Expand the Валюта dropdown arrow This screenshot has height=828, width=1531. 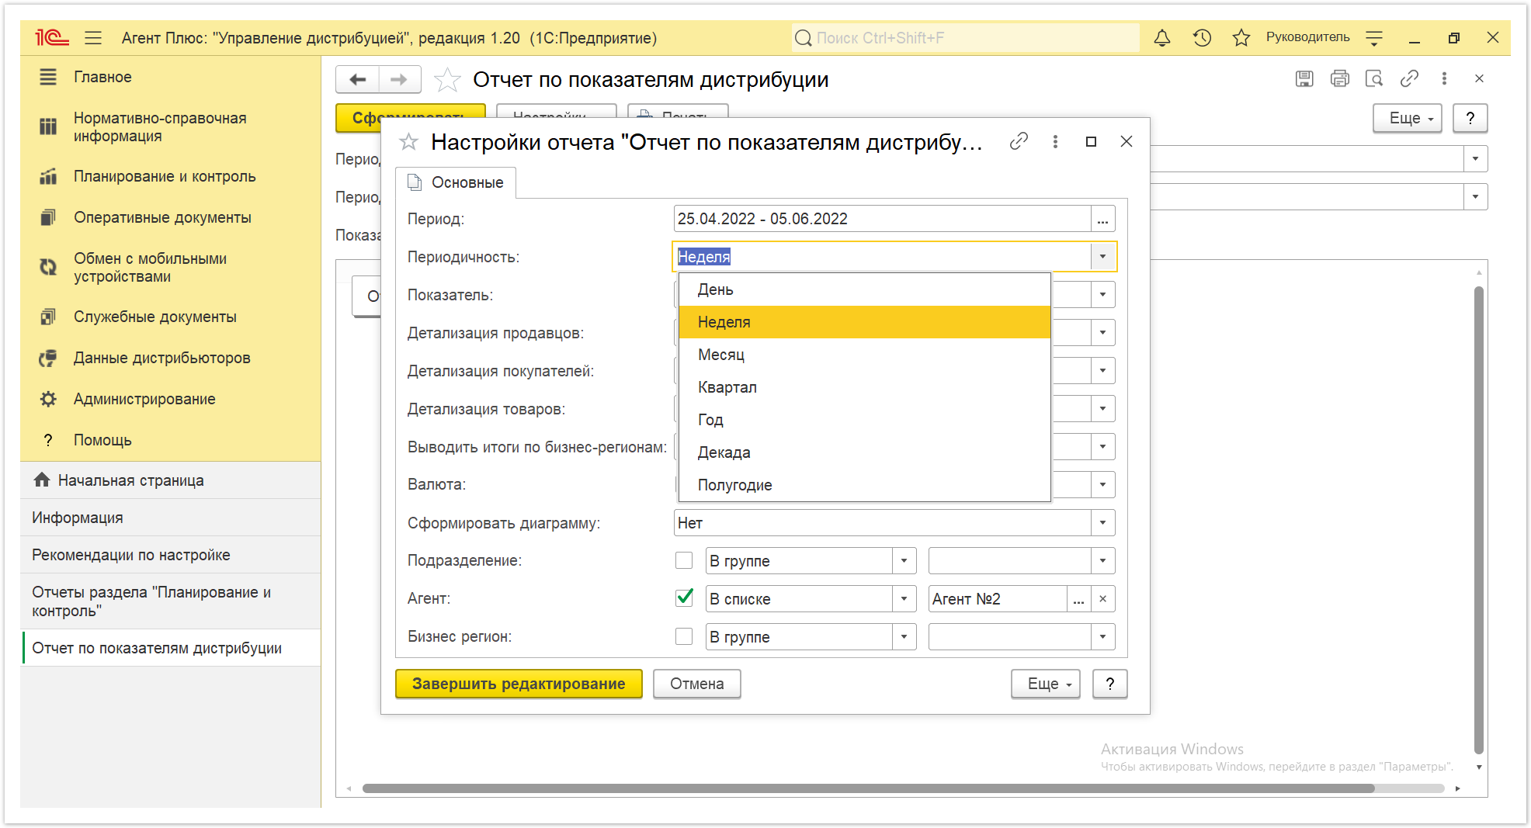[x=1102, y=485]
